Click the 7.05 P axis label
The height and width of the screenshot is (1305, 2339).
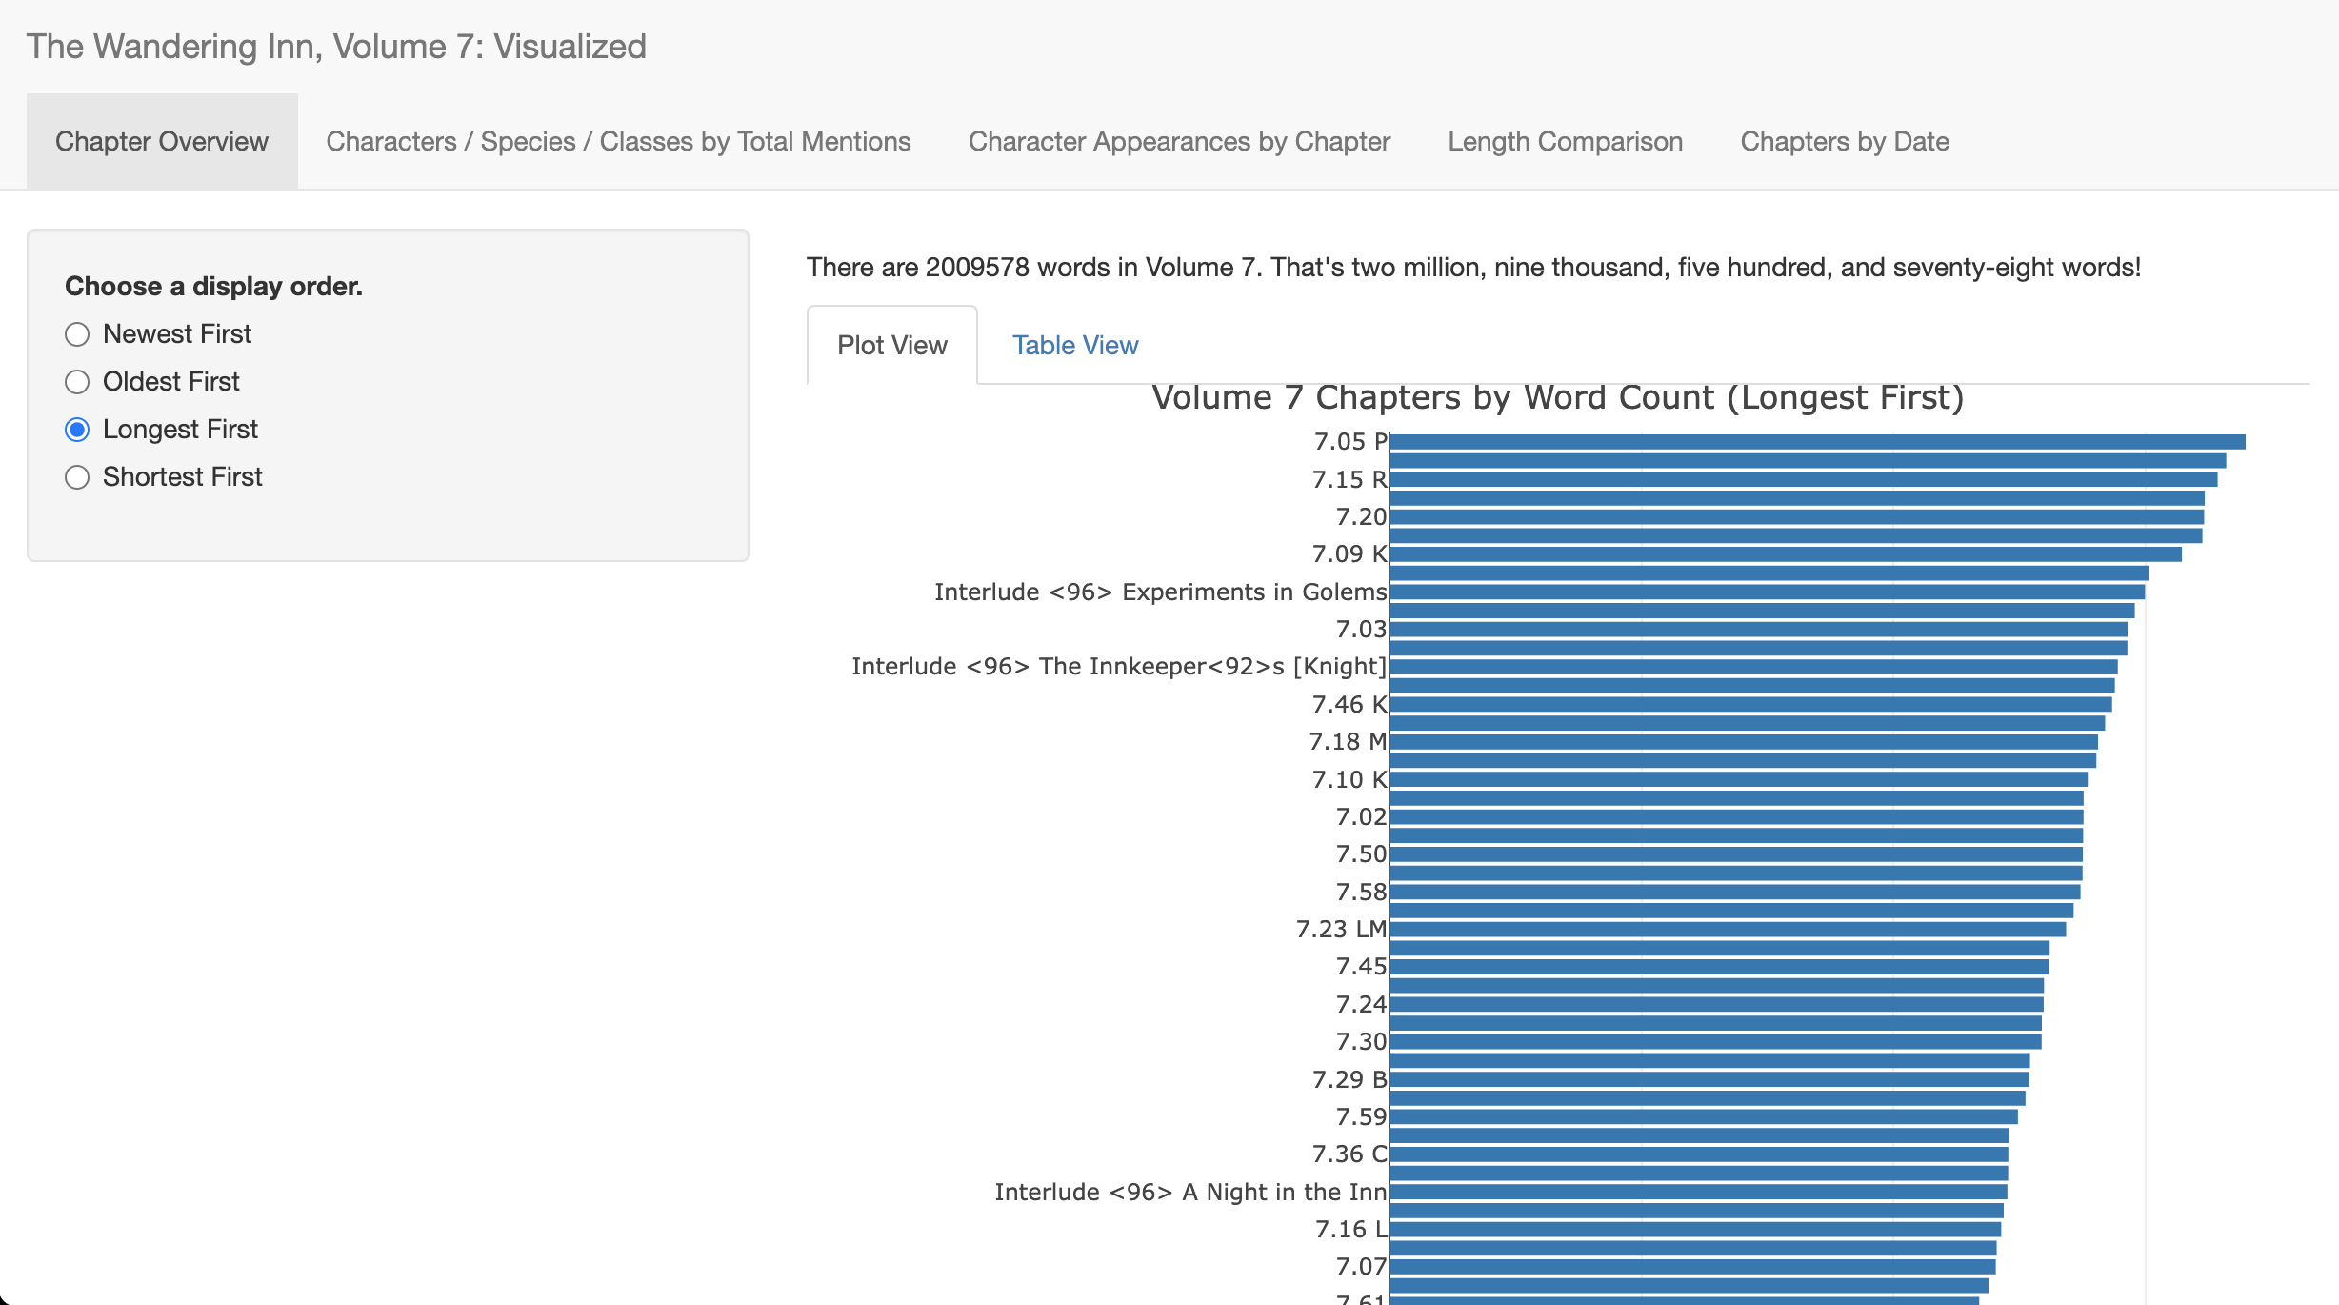point(1350,442)
